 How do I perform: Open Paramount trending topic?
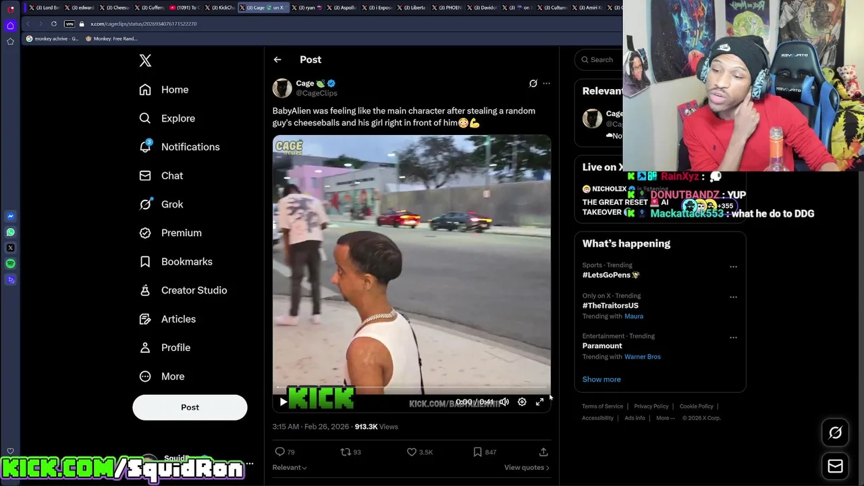tap(602, 346)
